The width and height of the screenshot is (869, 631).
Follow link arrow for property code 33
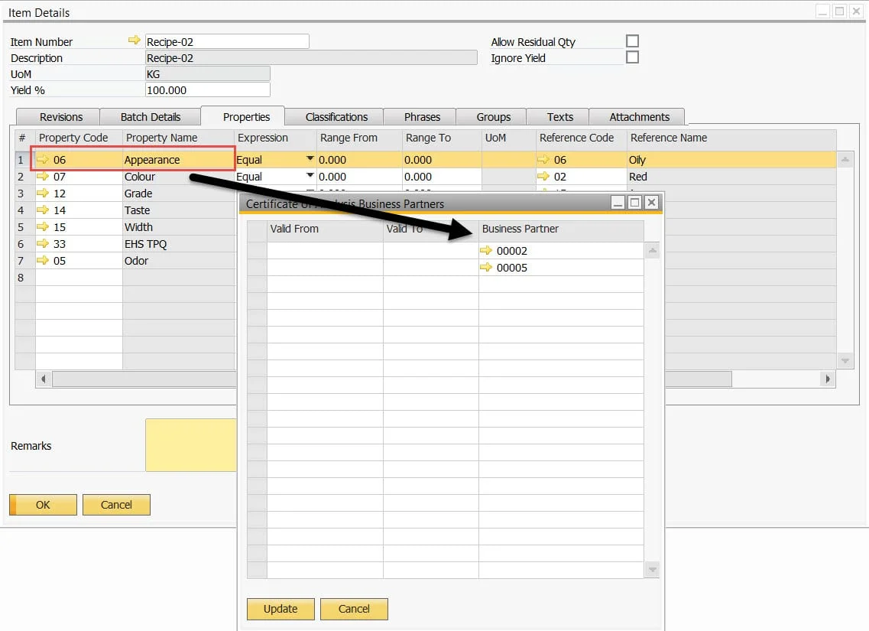pyautogui.click(x=43, y=243)
